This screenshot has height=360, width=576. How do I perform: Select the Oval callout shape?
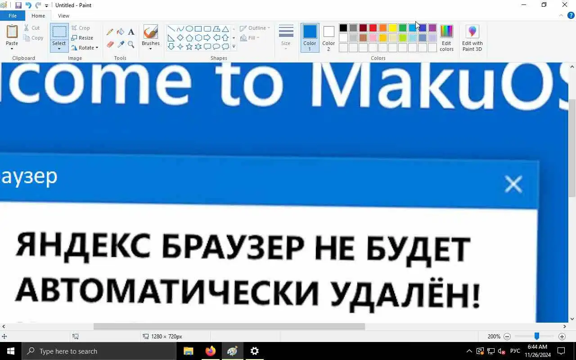coord(216,47)
